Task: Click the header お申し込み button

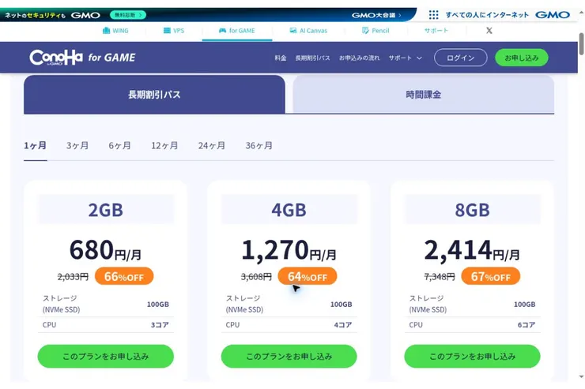Action: (x=522, y=58)
